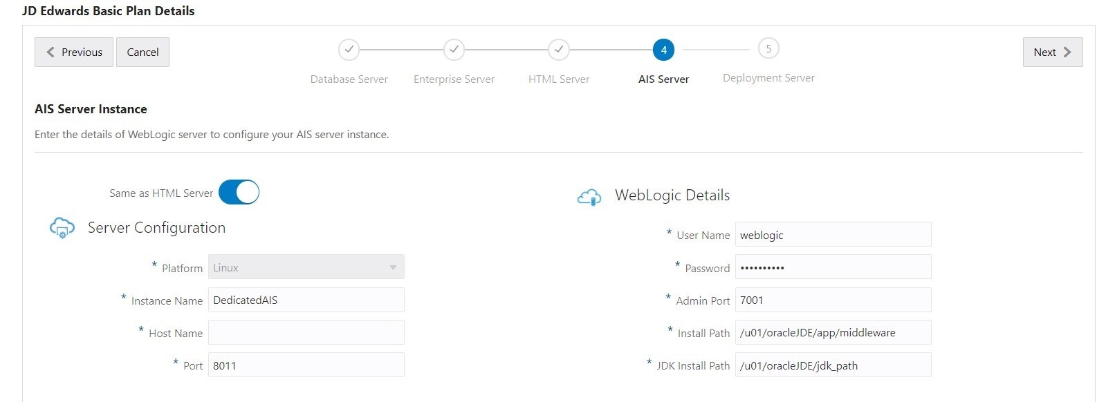Image resolution: width=1115 pixels, height=402 pixels.
Task: Click the left chevron on Previous button
Action: (x=50, y=52)
